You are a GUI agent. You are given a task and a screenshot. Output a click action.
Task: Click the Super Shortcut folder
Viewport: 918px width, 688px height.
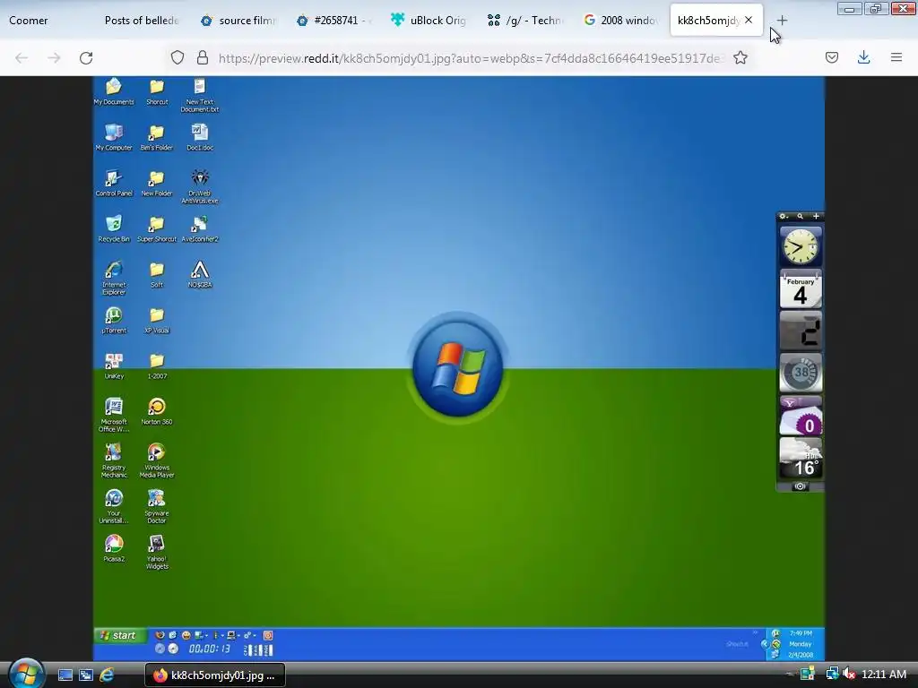point(156,228)
